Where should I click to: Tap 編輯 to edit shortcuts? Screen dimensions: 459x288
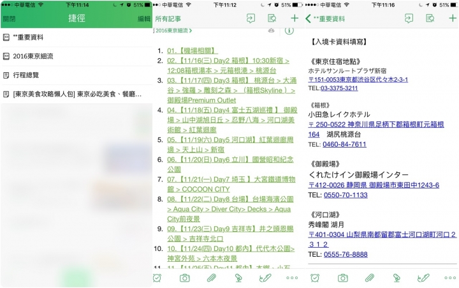(x=144, y=19)
